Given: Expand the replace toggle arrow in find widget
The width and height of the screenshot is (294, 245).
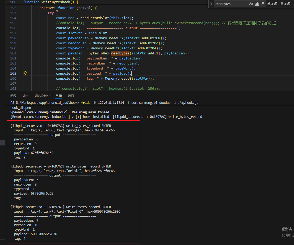Looking at the screenshot, I should pos(211,4).
